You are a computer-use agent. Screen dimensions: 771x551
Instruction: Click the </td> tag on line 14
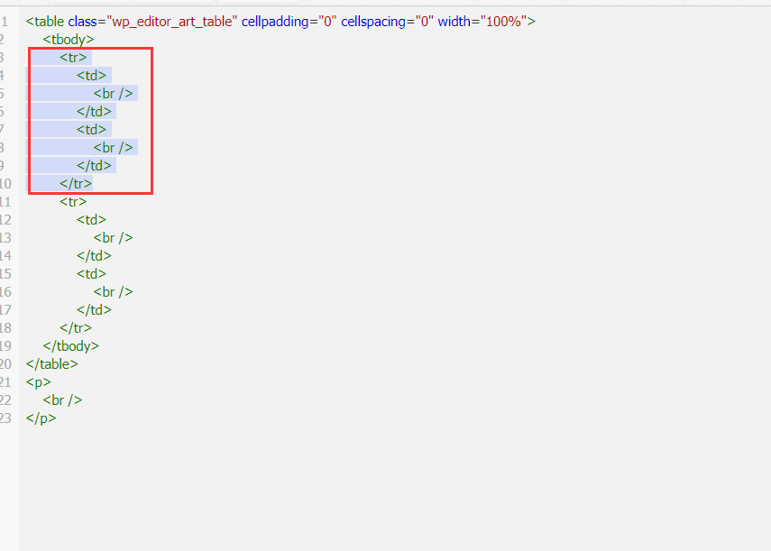[x=94, y=255]
